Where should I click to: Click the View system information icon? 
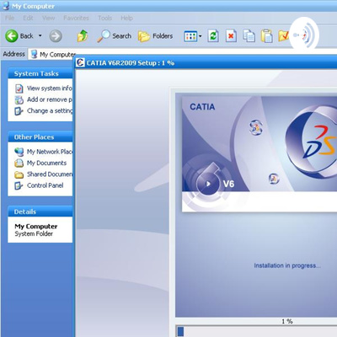[x=19, y=88]
